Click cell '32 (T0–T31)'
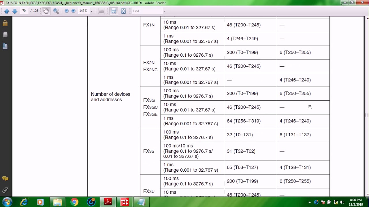This screenshot has height=207, width=369. 240,135
